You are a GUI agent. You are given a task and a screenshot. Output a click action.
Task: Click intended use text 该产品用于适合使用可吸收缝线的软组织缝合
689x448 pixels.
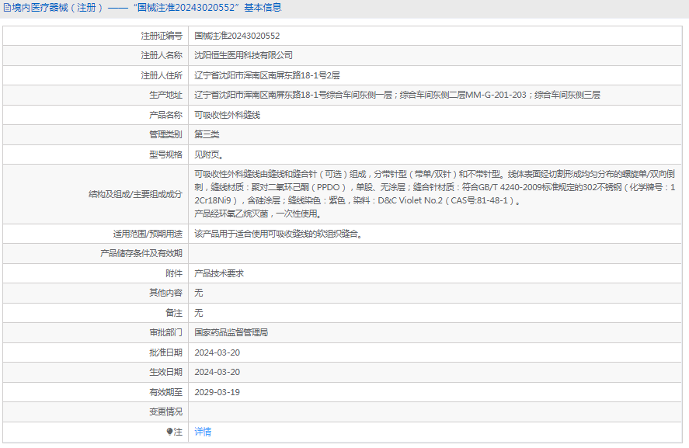280,234
